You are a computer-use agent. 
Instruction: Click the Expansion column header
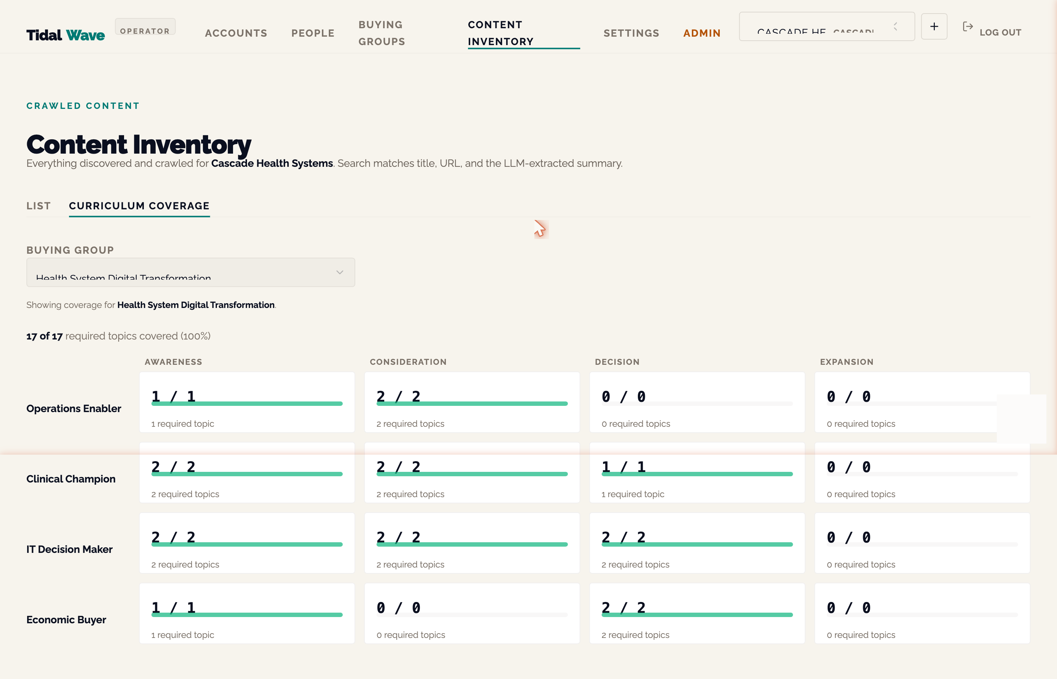coord(846,362)
